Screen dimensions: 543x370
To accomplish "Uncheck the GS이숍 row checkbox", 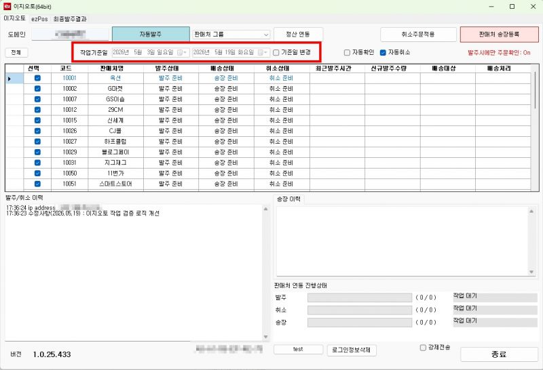I will [x=37, y=99].
